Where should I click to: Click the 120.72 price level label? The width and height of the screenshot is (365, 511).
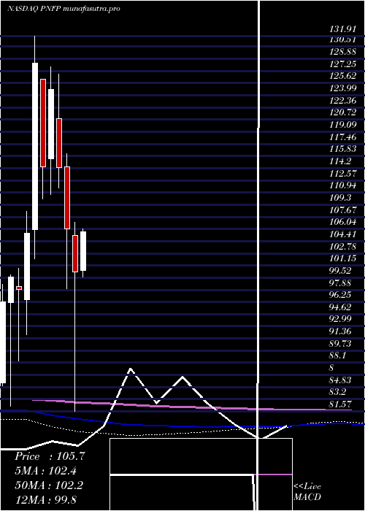(342, 112)
